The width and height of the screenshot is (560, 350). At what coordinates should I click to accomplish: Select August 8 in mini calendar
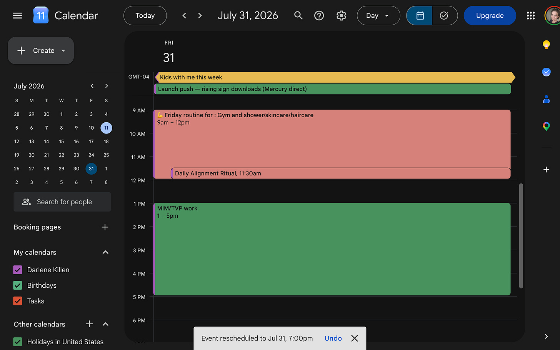coord(106,182)
